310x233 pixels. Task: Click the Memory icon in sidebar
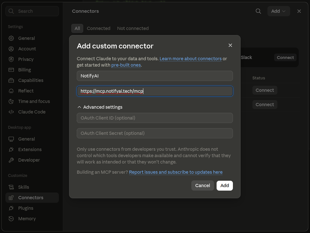click(11, 219)
